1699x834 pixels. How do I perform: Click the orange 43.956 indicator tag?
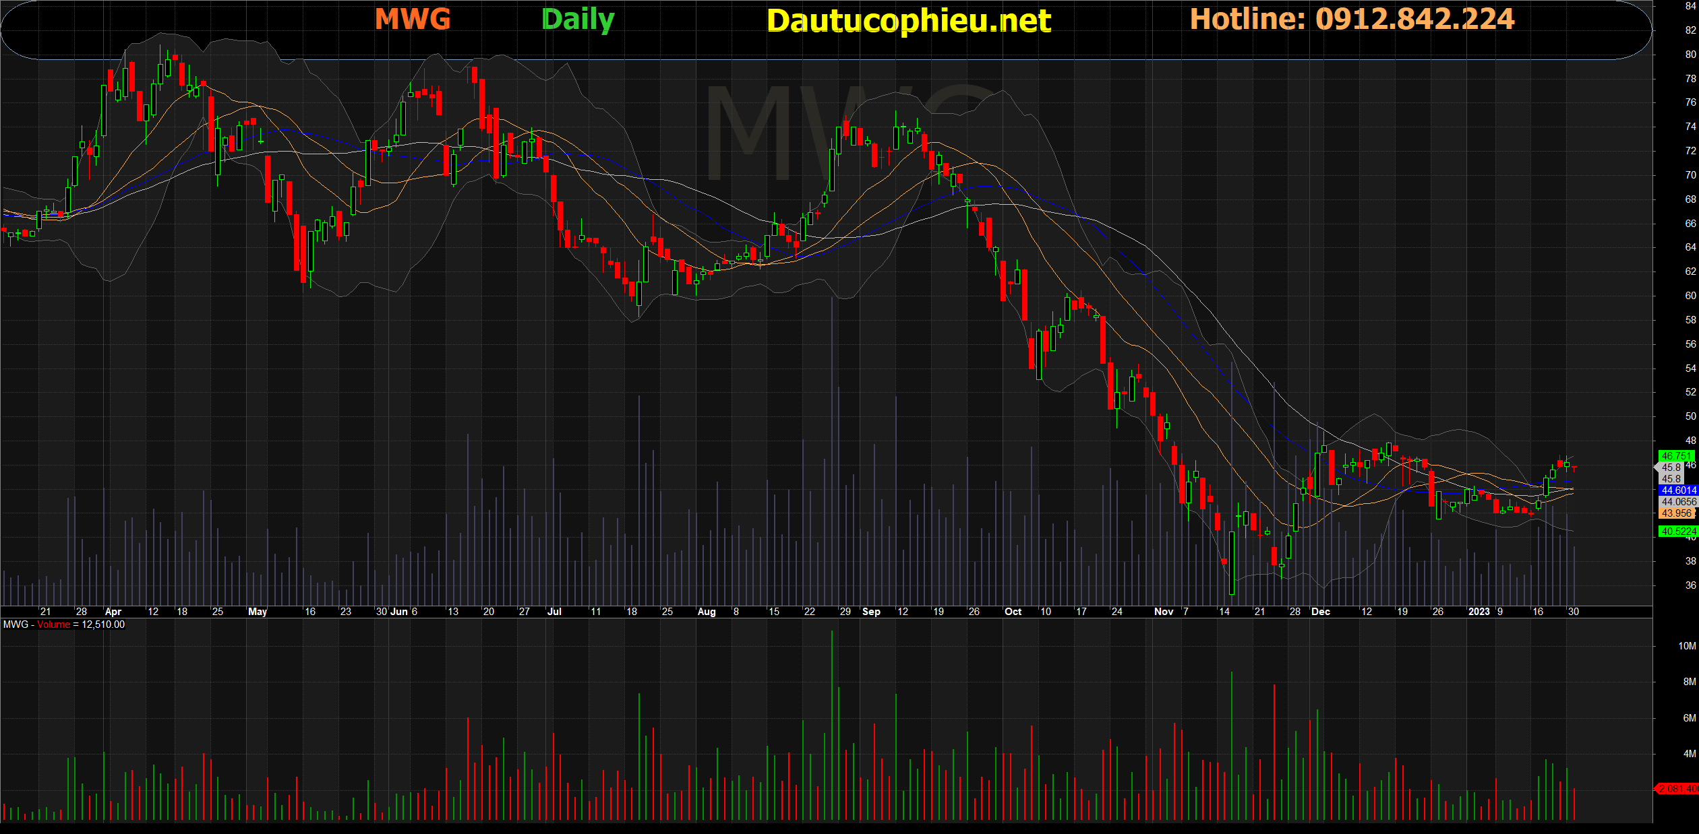pos(1677,513)
